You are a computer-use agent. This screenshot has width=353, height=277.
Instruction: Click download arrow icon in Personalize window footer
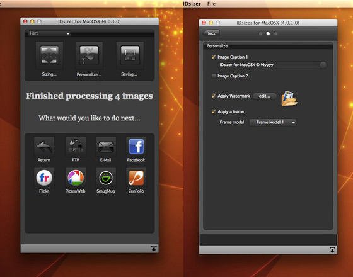tap(332, 250)
